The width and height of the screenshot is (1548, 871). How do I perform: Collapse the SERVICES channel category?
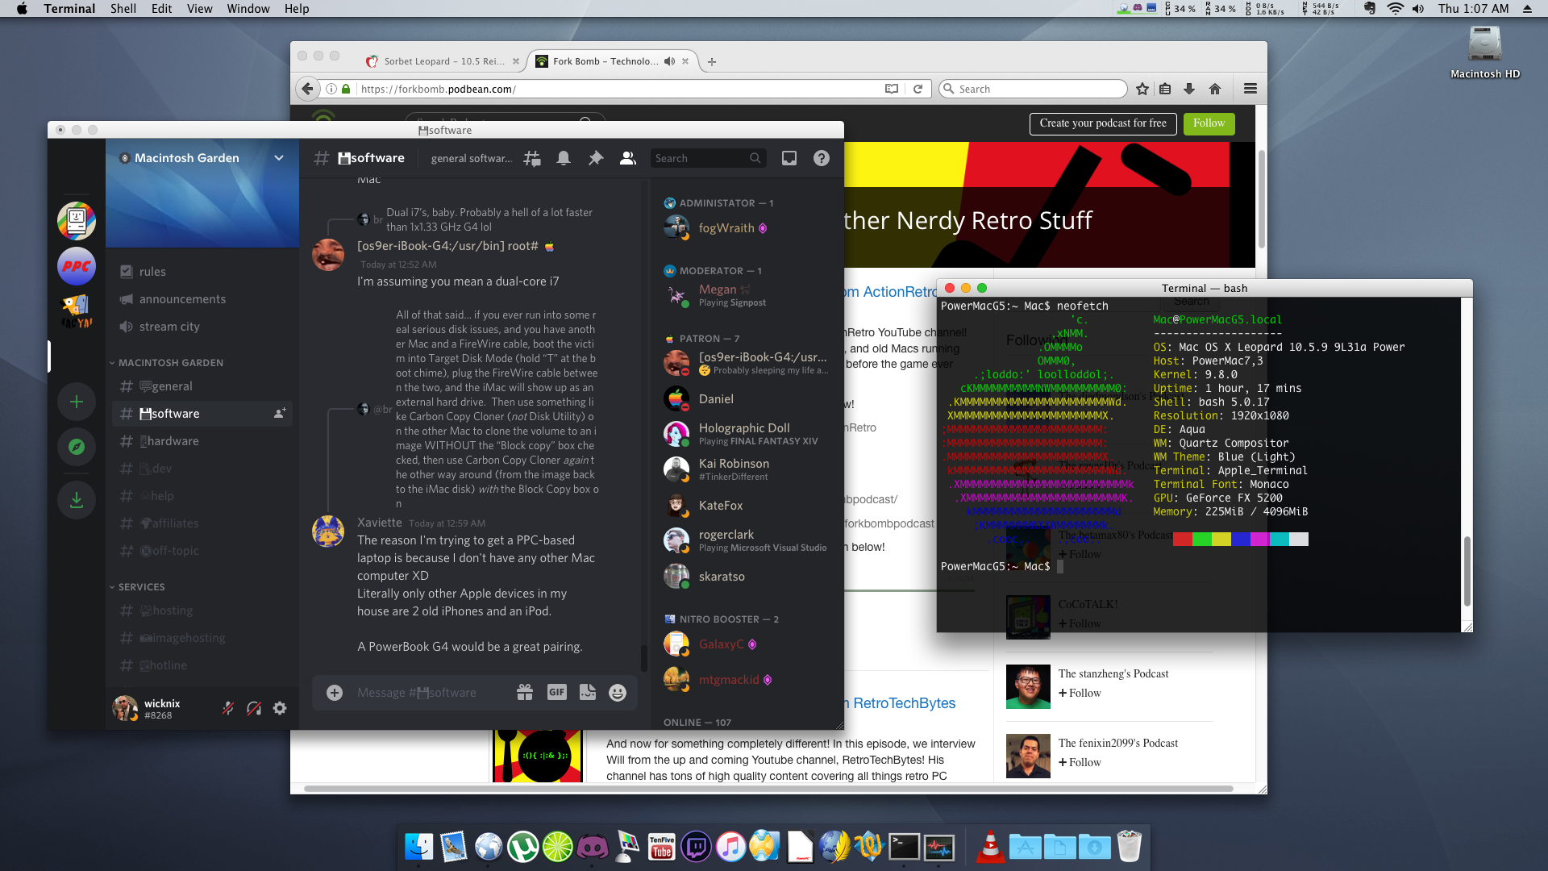pos(141,587)
